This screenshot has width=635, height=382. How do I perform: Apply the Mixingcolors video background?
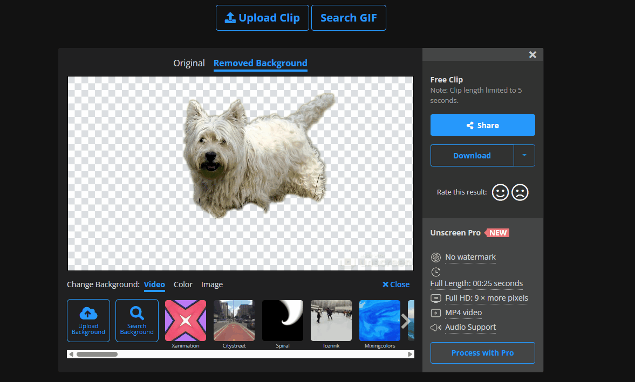click(x=379, y=320)
